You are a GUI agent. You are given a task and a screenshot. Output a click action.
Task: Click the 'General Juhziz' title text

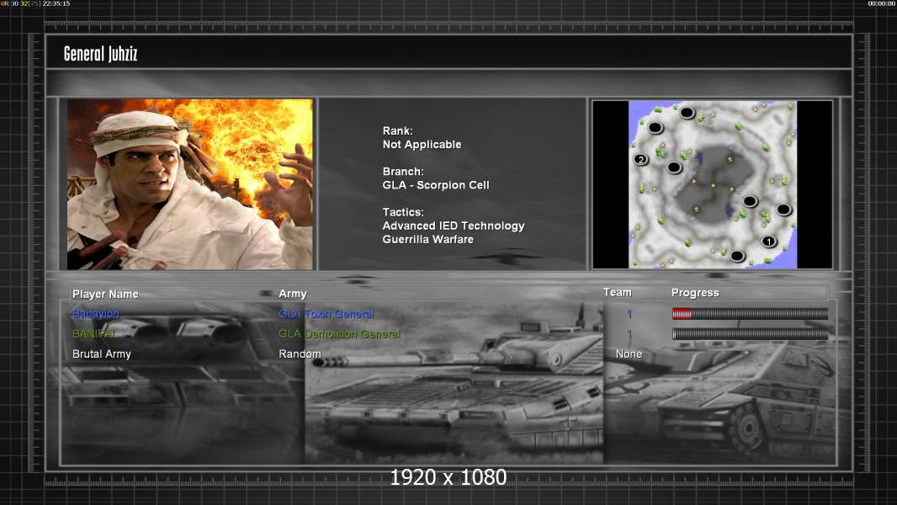click(x=101, y=54)
